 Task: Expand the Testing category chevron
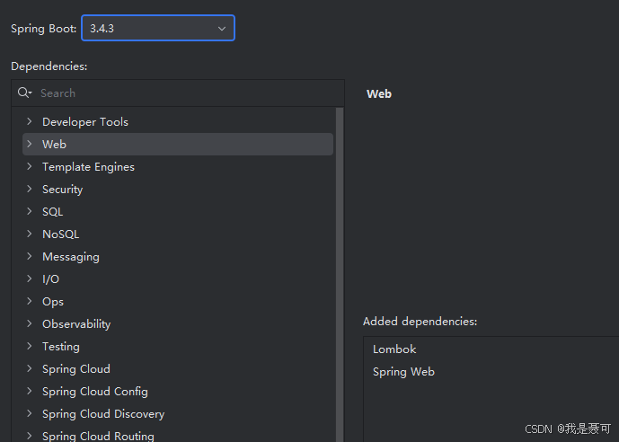pyautogui.click(x=30, y=347)
